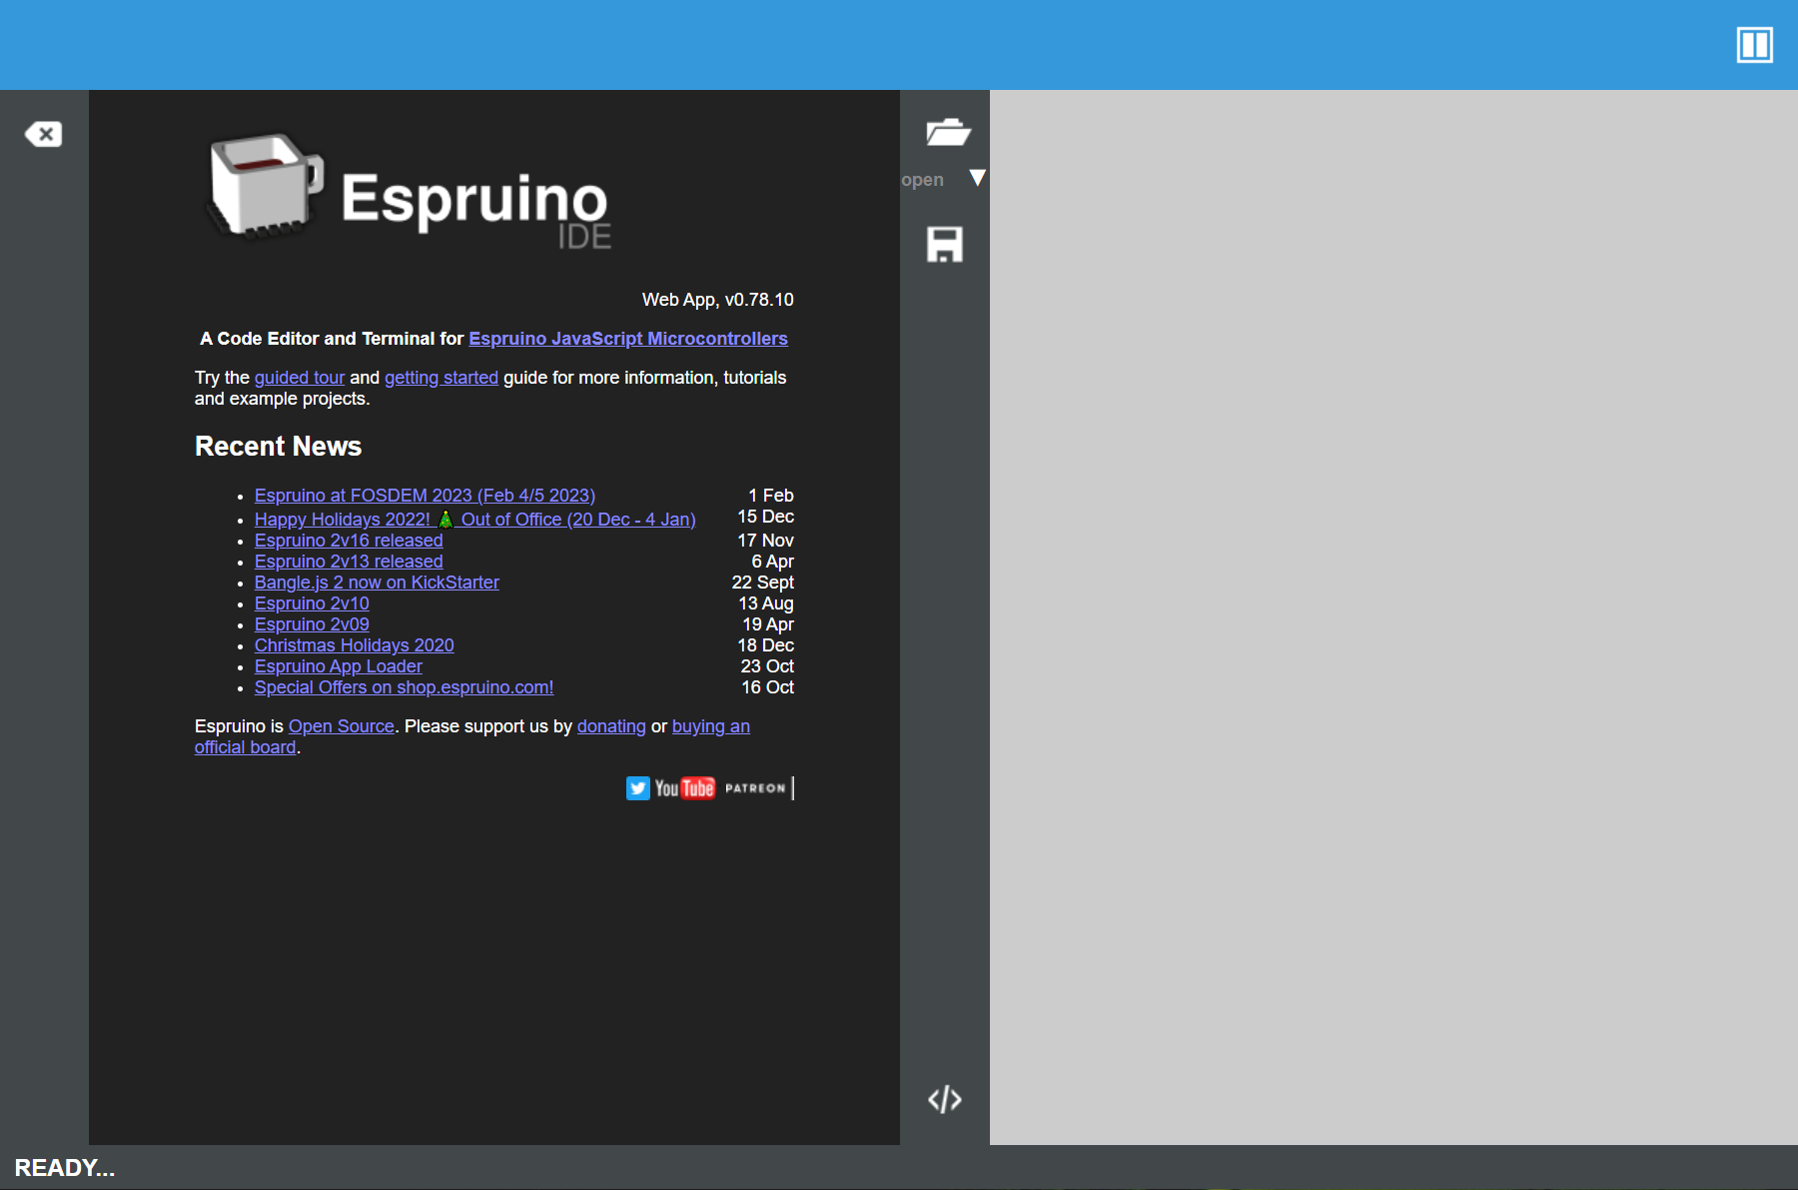
Task: Click the Espruino IDE logo
Action: coord(410,190)
